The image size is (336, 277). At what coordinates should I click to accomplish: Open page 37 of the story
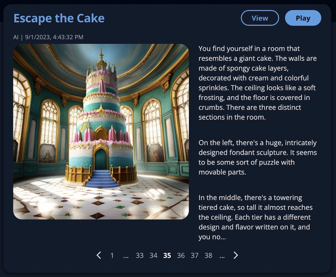tap(195, 256)
